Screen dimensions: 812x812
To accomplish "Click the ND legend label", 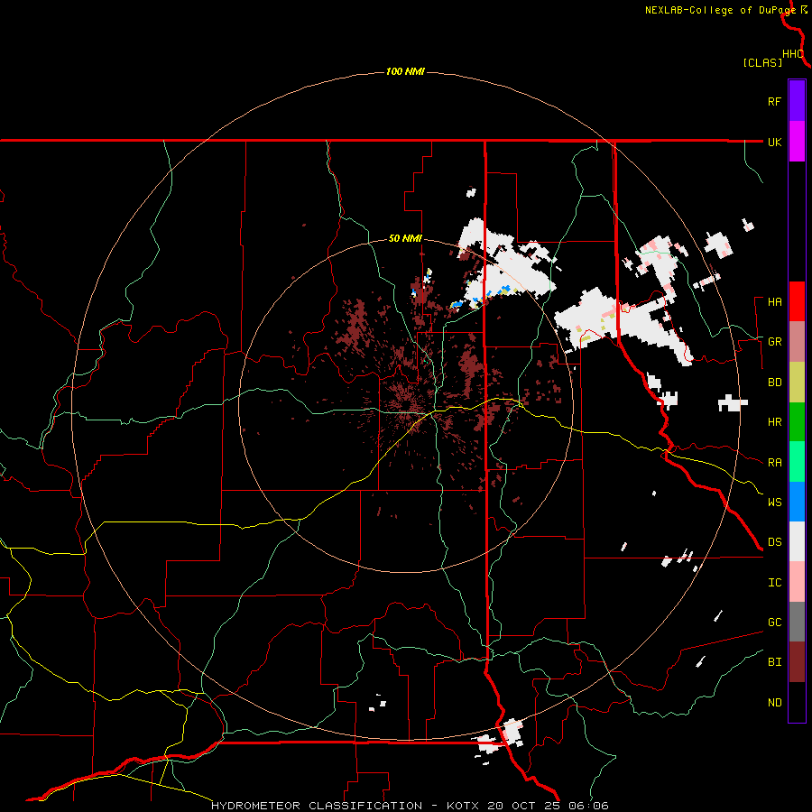I will click(774, 703).
